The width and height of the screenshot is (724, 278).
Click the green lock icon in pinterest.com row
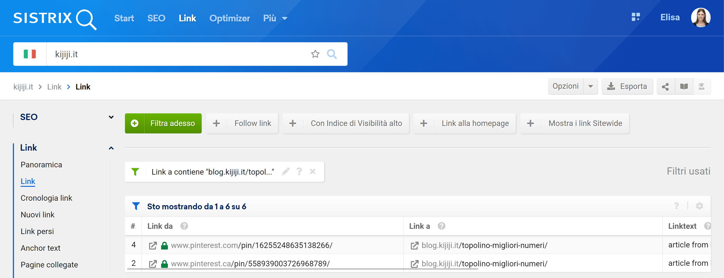[164, 246]
